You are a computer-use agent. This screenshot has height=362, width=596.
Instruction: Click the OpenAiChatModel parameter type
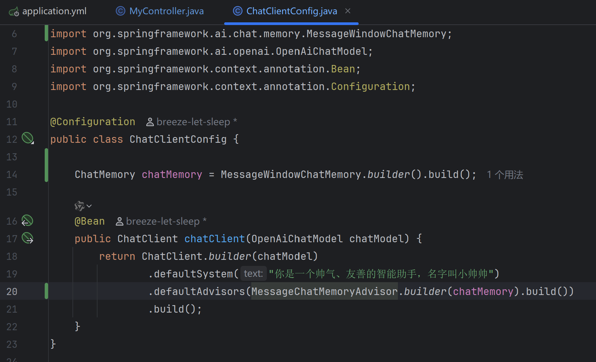pos(297,239)
